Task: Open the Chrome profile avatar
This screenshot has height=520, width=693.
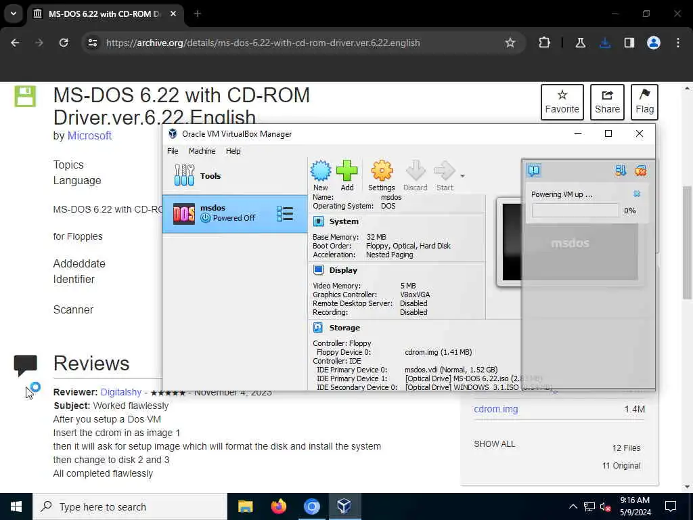Action: pyautogui.click(x=654, y=43)
